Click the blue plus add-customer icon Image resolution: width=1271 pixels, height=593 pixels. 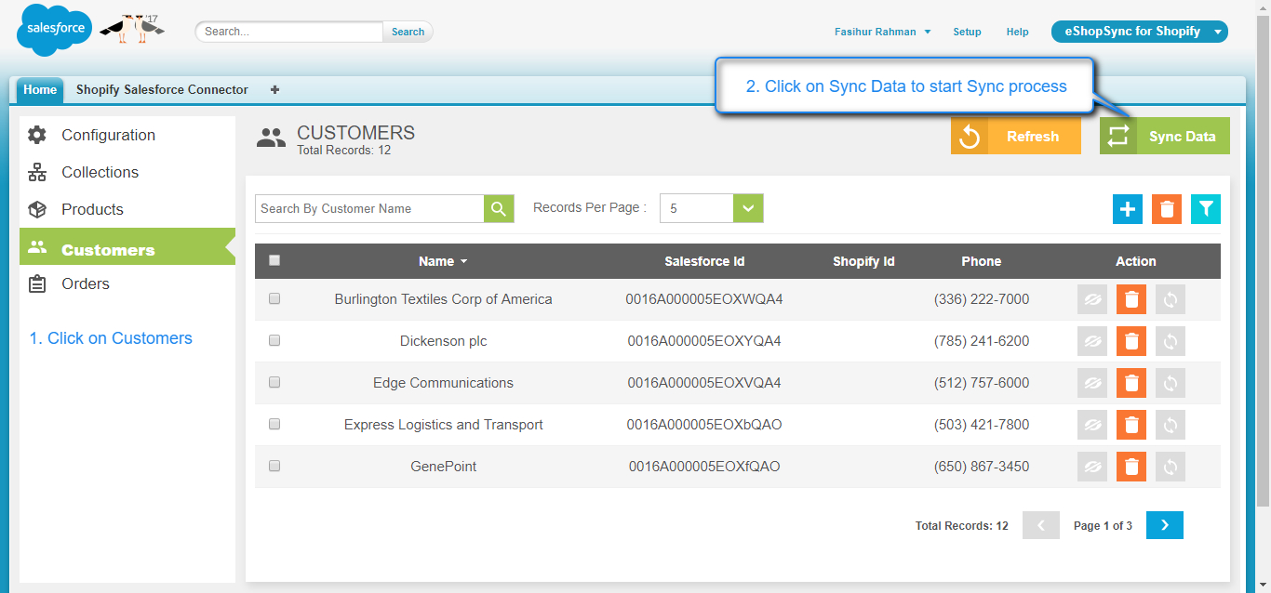click(1128, 209)
